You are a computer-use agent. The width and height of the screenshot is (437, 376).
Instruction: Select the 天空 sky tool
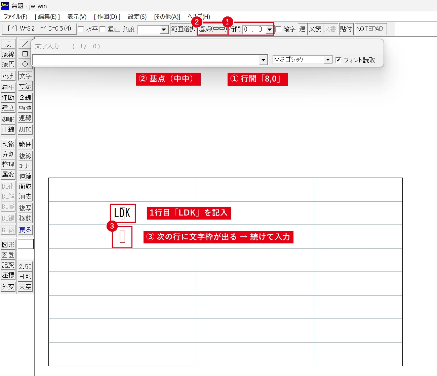[25, 287]
